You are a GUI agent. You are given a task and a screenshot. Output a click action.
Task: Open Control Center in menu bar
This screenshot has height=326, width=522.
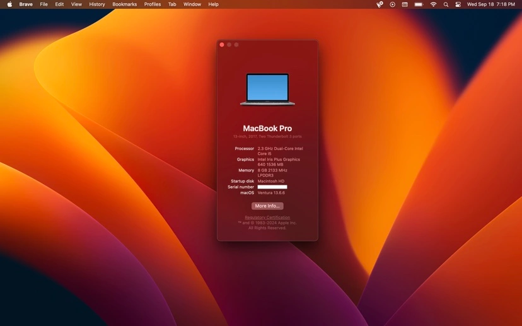click(458, 4)
